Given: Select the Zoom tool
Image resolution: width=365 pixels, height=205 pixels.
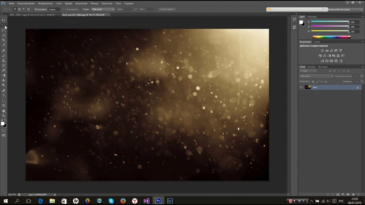Looking at the screenshot, I should [x=4, y=116].
